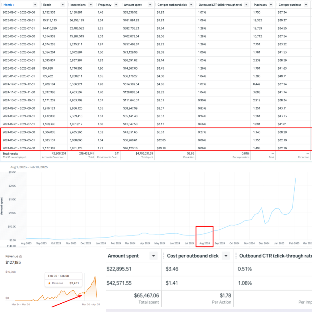This screenshot has height=312, width=312.
Task: Open Amount spent dropdown in top table
Action: pyautogui.click(x=150, y=5)
